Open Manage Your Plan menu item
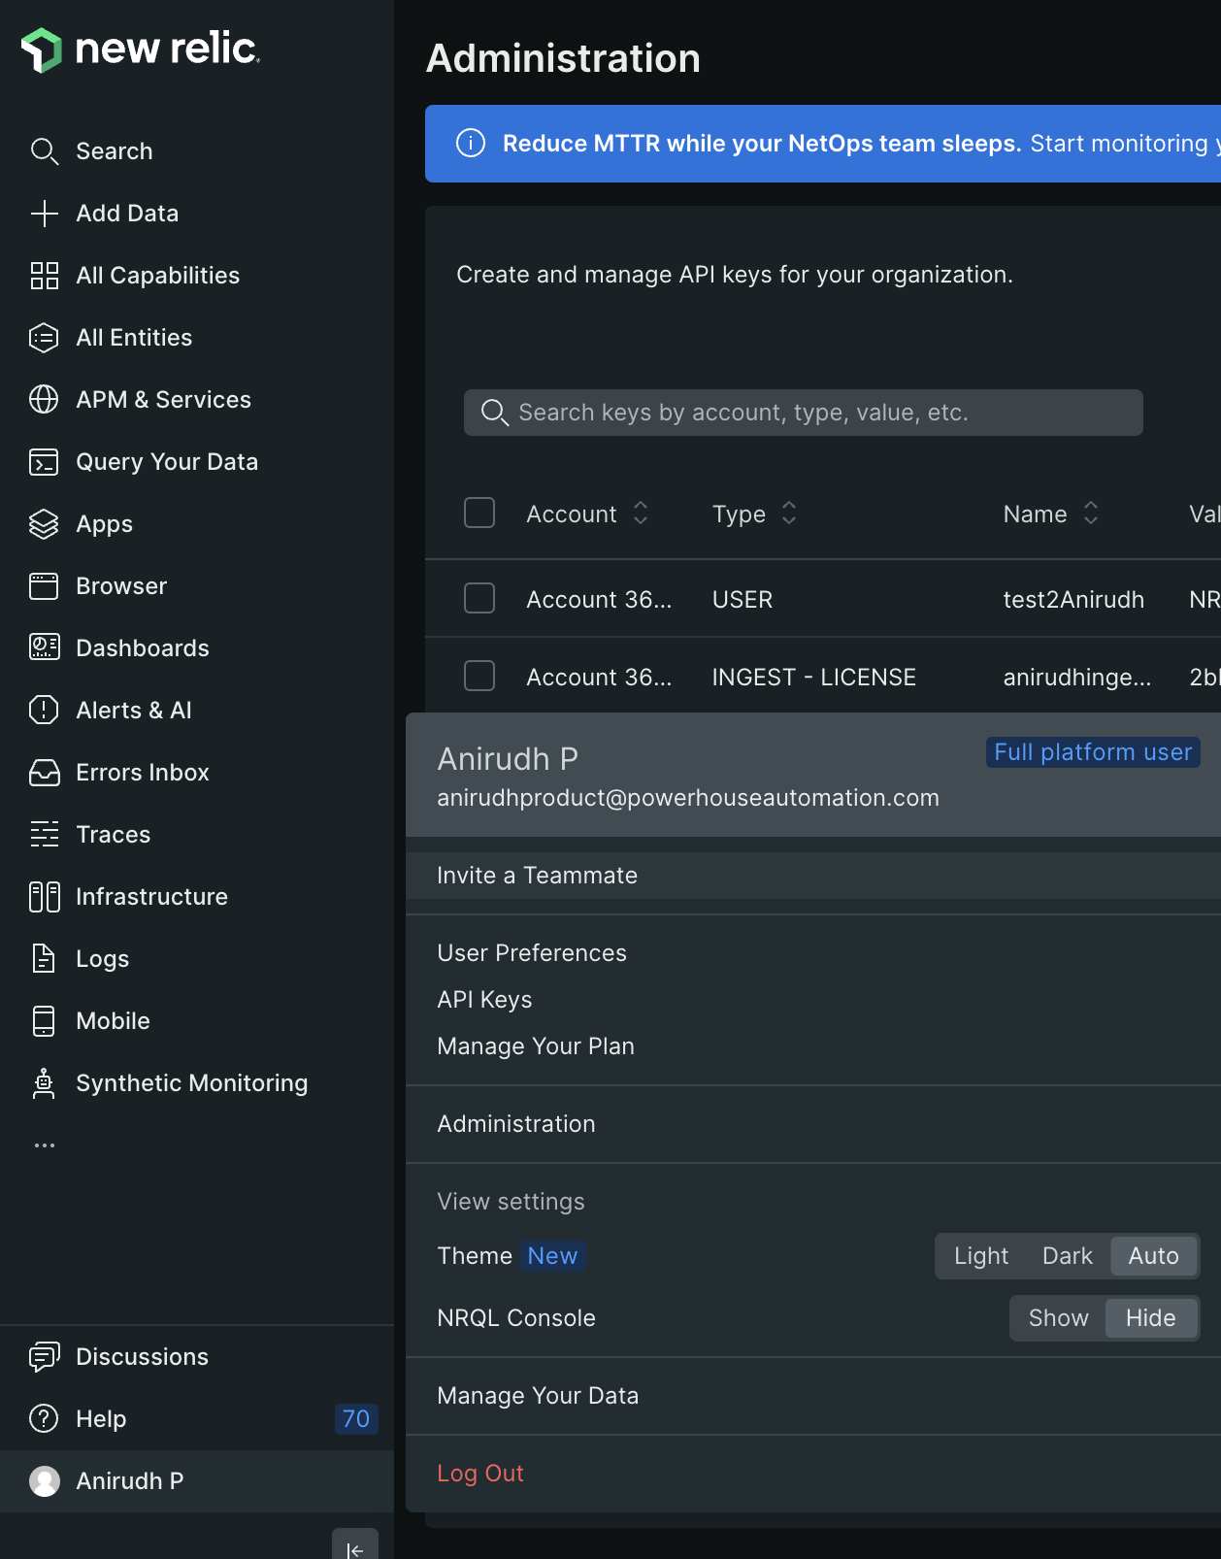 pos(536,1046)
